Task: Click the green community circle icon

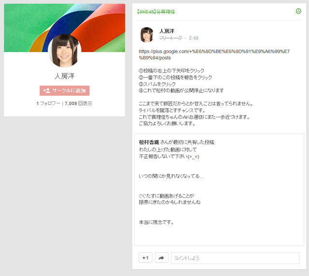Action: click(298, 11)
